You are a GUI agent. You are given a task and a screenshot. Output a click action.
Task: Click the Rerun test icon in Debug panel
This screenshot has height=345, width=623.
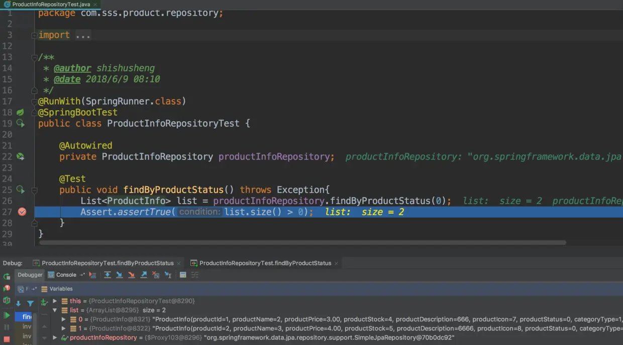7,276
